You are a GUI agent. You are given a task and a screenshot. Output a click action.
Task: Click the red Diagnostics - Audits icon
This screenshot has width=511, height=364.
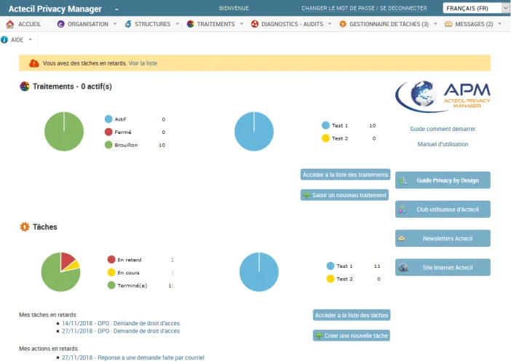(x=255, y=24)
